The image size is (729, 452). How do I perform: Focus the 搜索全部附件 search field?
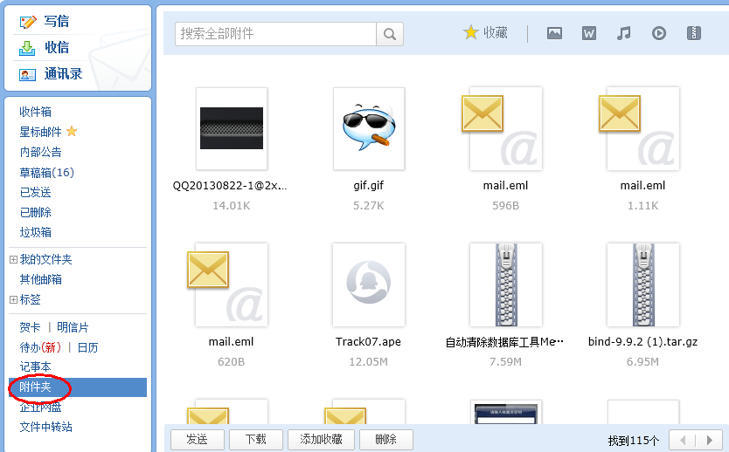[275, 34]
